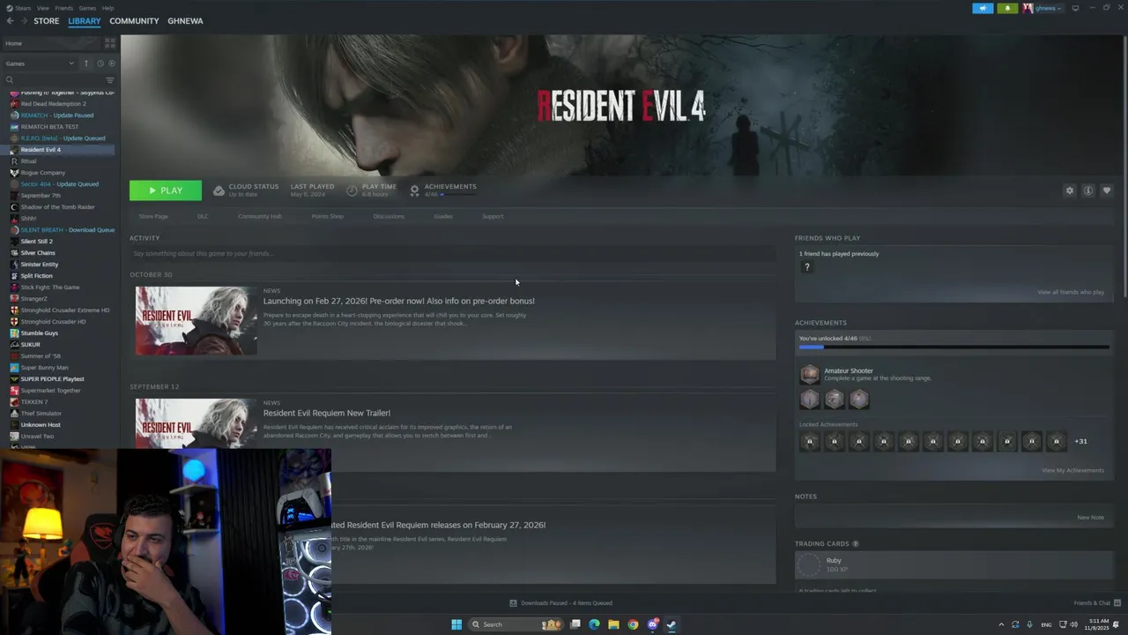Screen dimensions: 1128x635
Task: Open the Community Hub link
Action: (259, 216)
